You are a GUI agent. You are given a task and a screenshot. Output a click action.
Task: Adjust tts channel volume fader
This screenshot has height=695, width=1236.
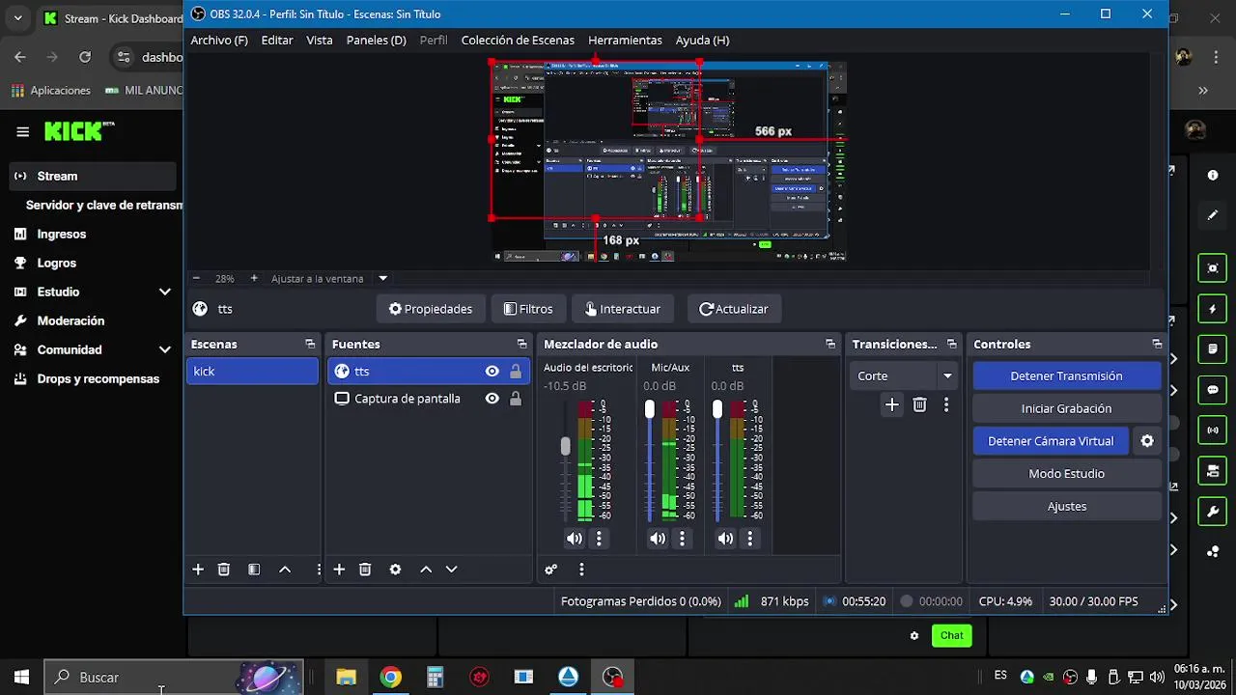tap(716, 409)
